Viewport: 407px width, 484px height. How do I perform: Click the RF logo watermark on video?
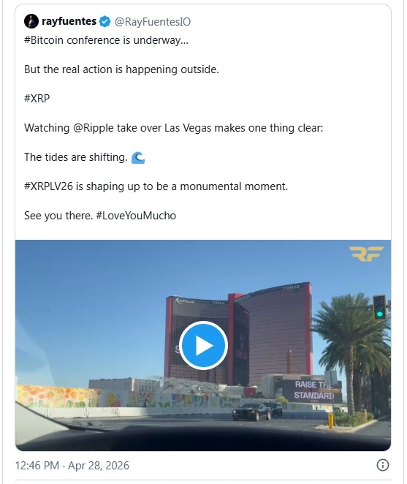366,254
